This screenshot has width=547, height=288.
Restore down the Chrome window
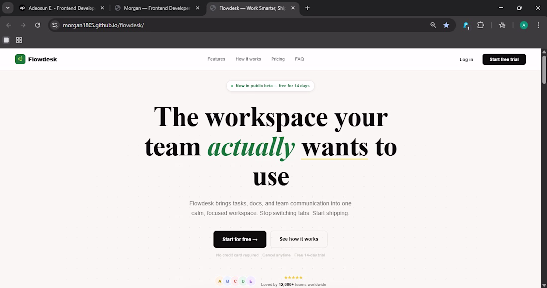[x=519, y=8]
